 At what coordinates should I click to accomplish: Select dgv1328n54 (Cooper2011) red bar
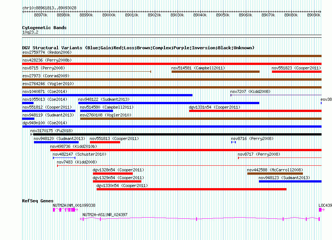[113, 174]
